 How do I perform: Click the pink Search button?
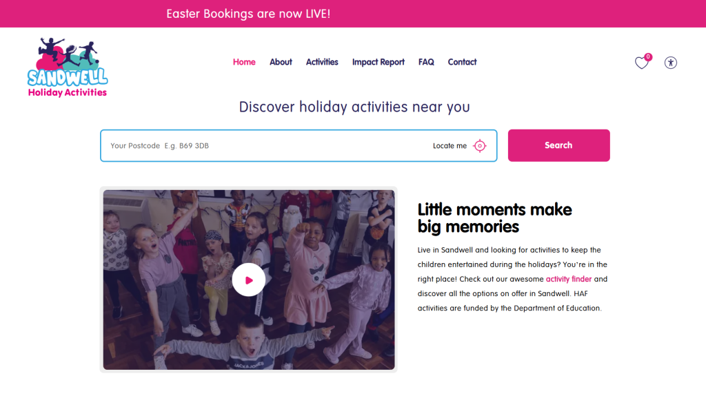coord(558,145)
